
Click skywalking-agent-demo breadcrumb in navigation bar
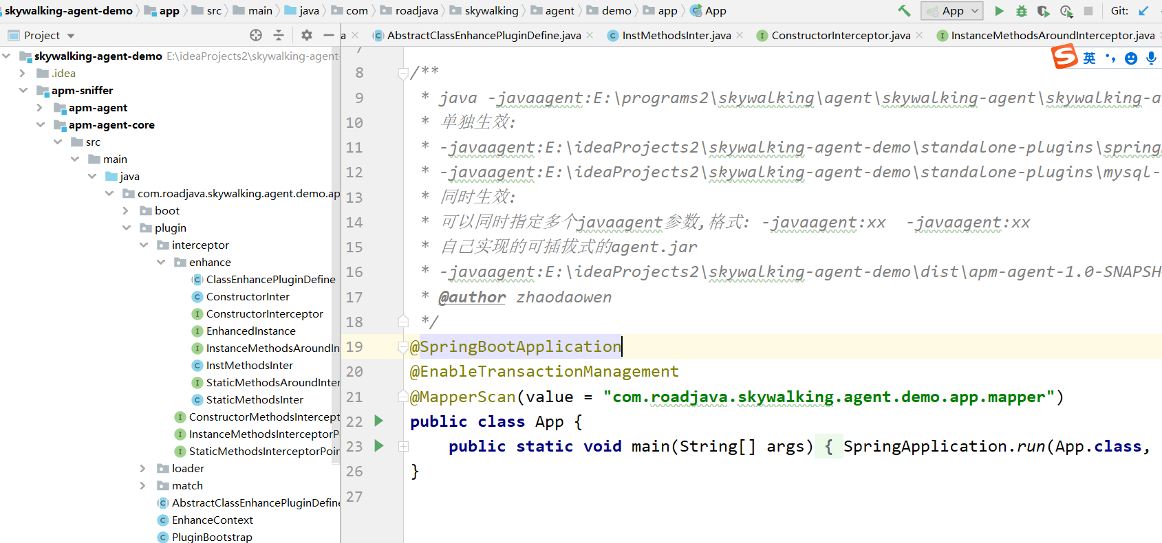pos(68,10)
